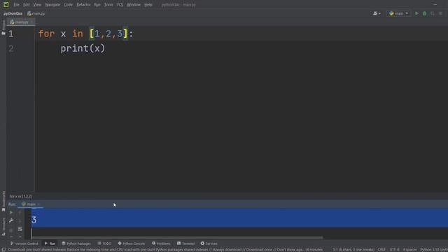The height and width of the screenshot is (252, 448).
Task: Click the PyCharm logo icon
Action: (6, 5)
